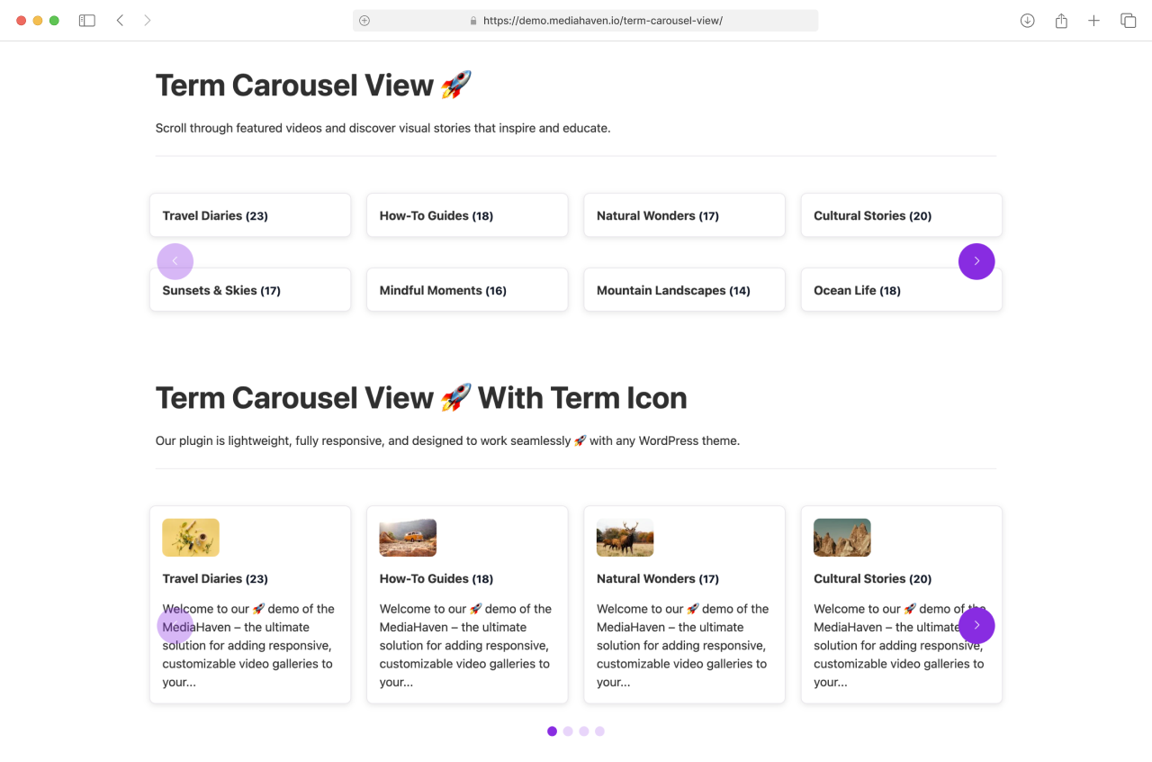Jump to the last carousel pagination dot
This screenshot has width=1152, height=762.
click(x=599, y=731)
